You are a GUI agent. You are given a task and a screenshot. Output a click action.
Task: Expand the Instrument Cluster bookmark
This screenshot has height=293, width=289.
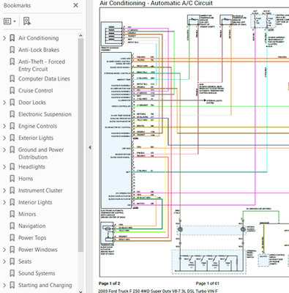pyautogui.click(x=4, y=190)
